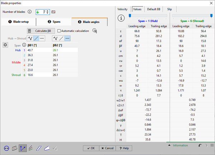Select the Blade angles tab

pyautogui.click(x=89, y=22)
